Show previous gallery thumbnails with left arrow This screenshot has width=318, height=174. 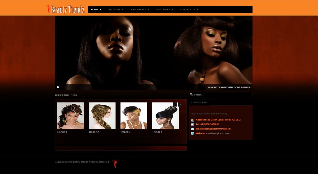point(175,105)
